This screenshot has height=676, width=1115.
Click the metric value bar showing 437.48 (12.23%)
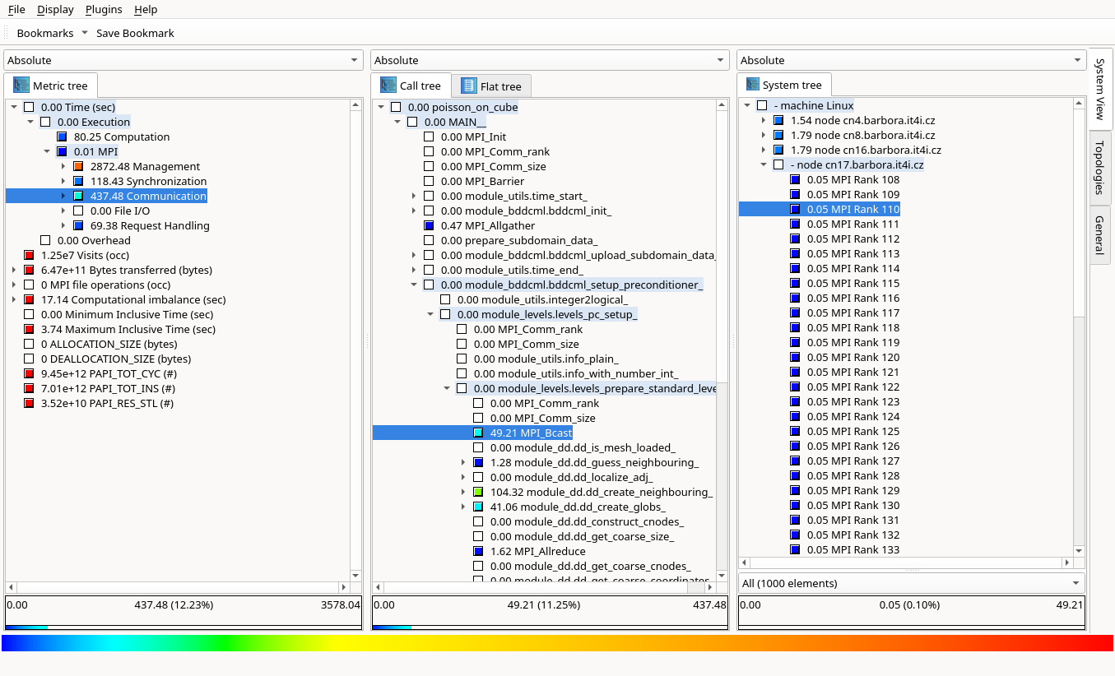click(183, 613)
